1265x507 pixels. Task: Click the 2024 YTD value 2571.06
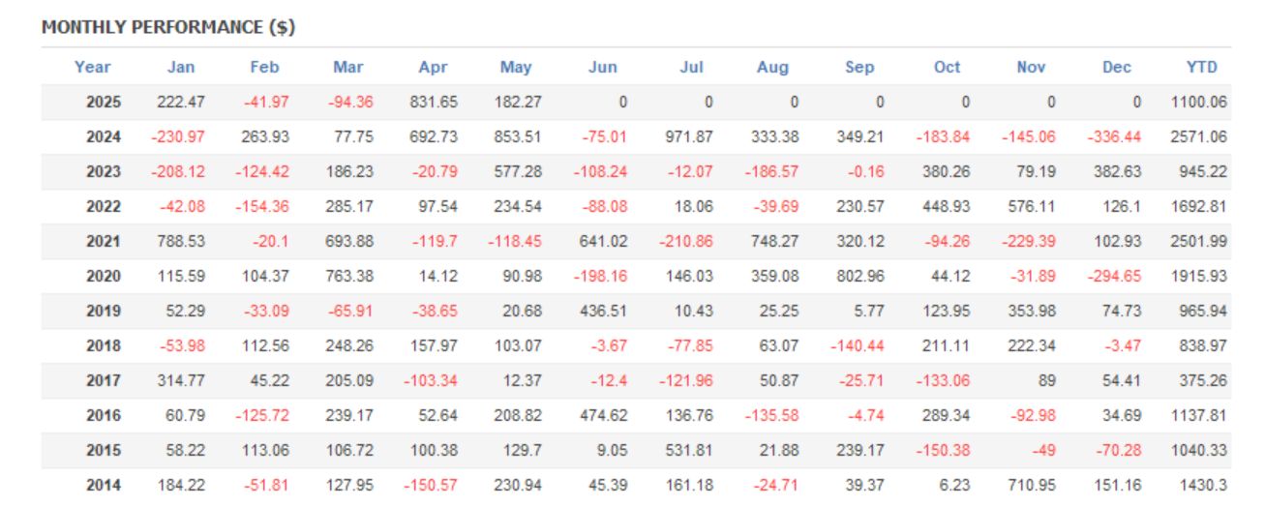pyautogui.click(x=1197, y=136)
